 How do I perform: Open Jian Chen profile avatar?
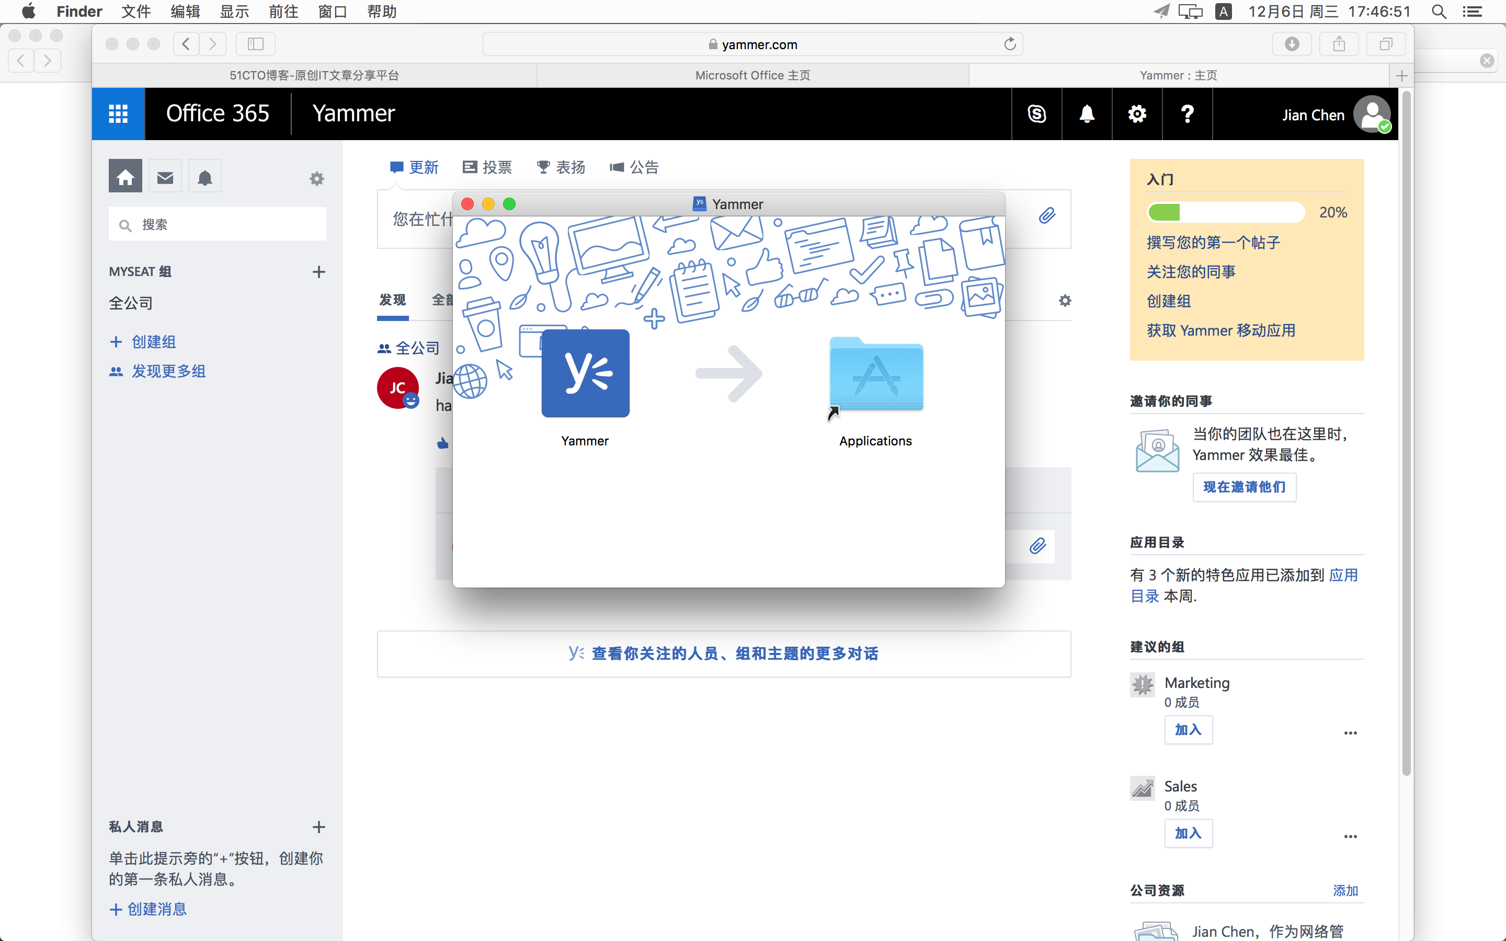point(1372,114)
